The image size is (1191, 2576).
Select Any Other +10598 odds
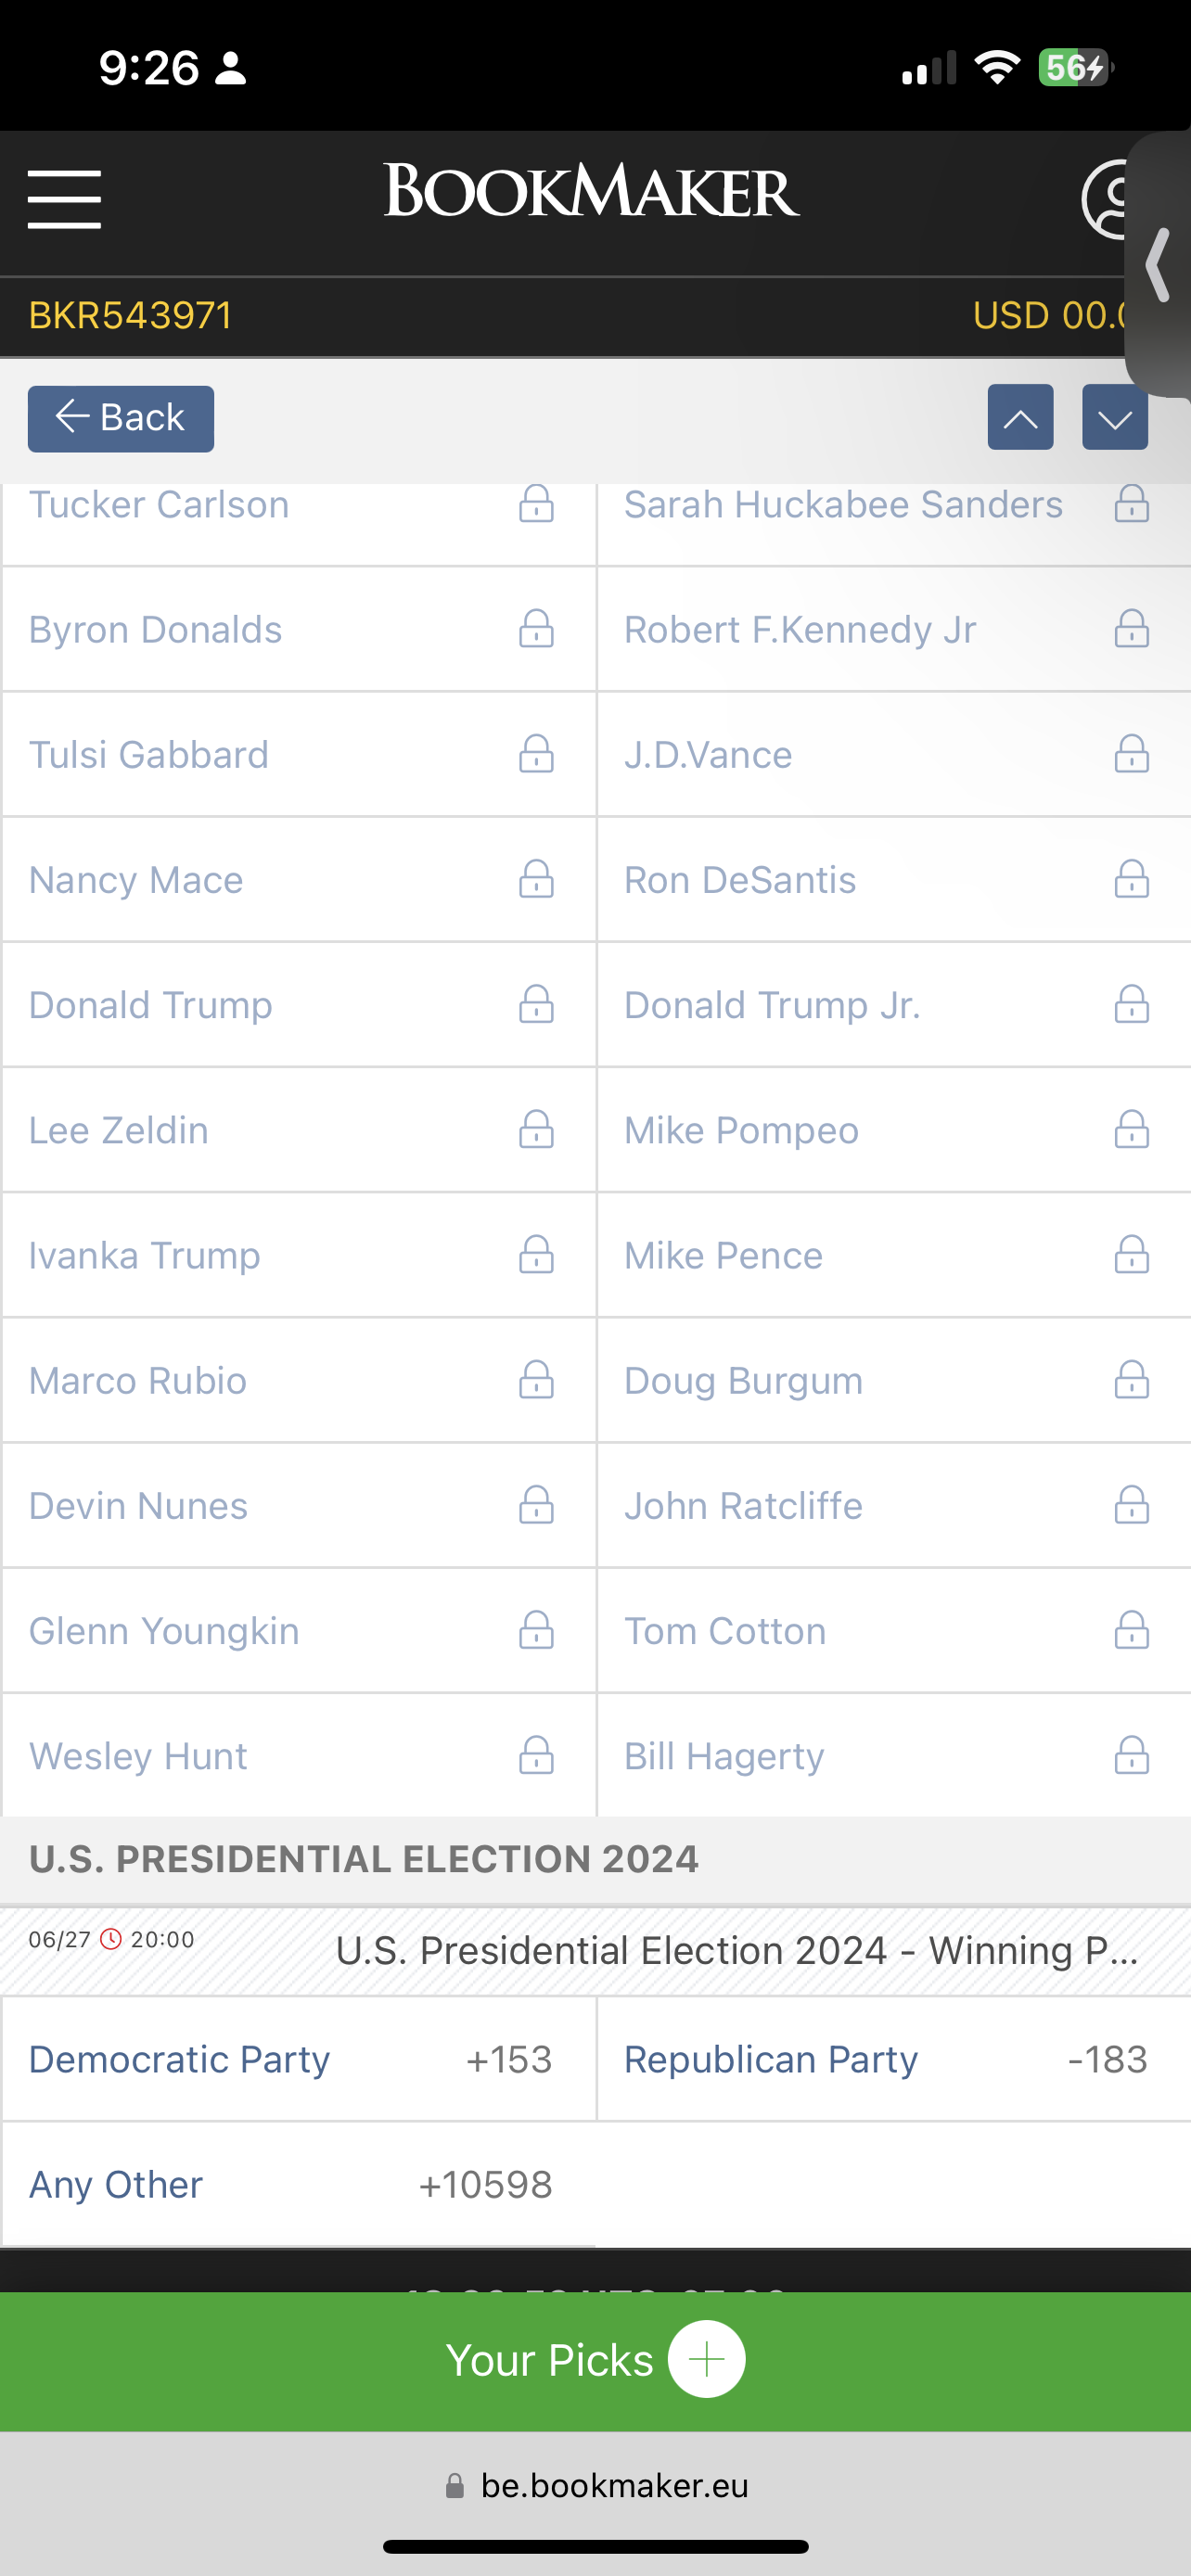299,2184
